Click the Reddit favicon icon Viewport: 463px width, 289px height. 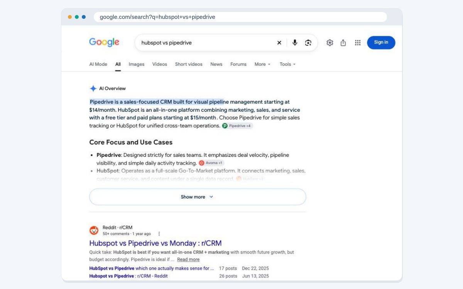click(94, 230)
